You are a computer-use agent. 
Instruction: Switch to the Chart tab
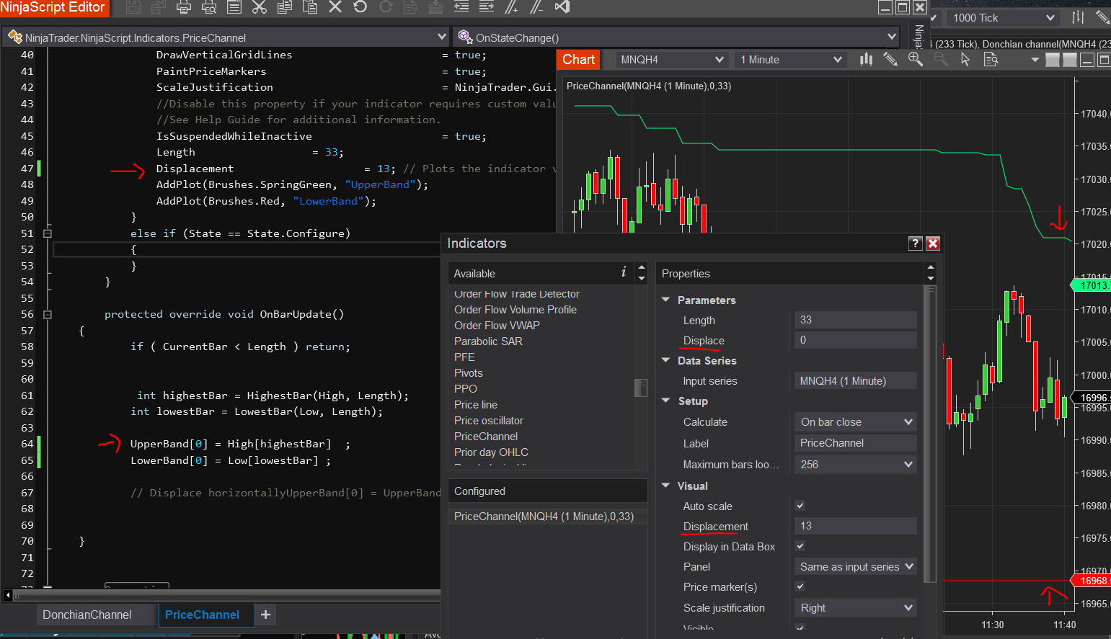578,60
